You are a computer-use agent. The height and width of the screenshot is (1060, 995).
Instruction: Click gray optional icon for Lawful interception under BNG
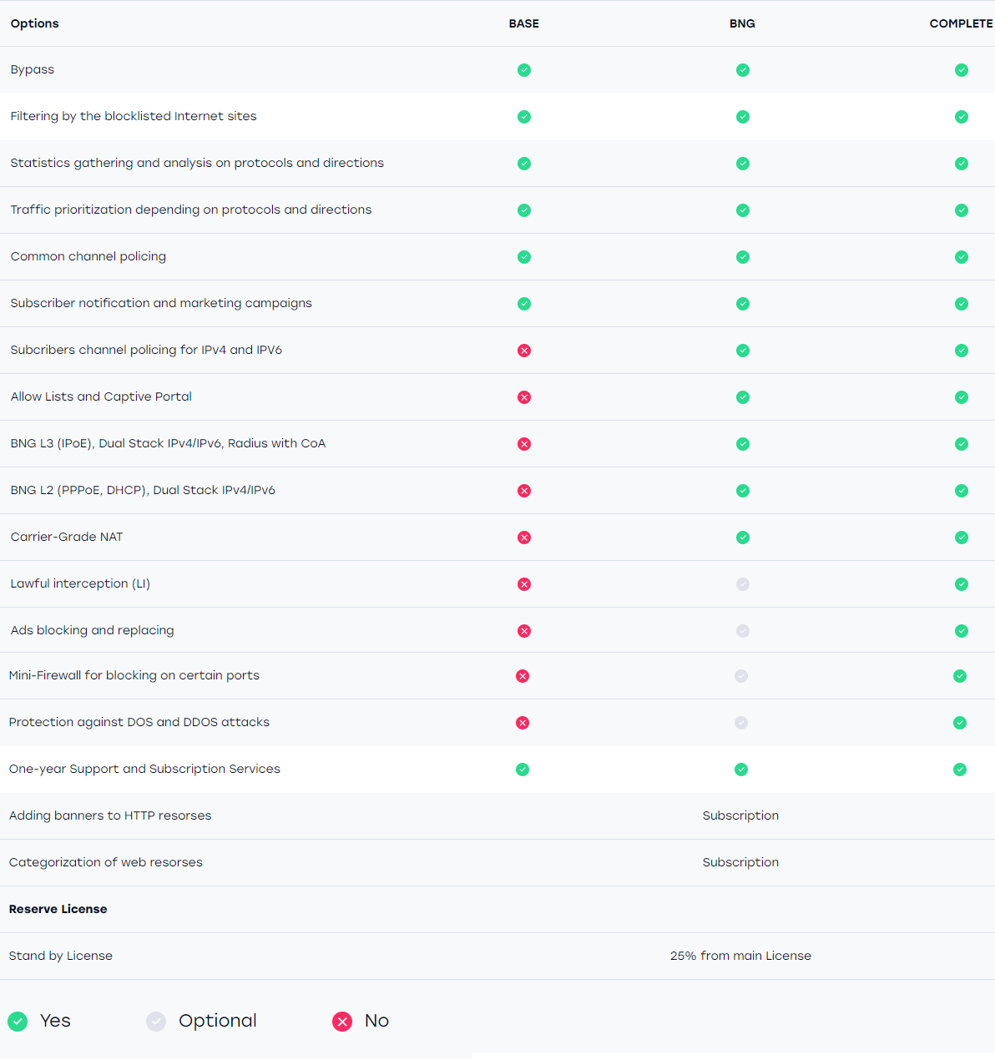pos(743,584)
